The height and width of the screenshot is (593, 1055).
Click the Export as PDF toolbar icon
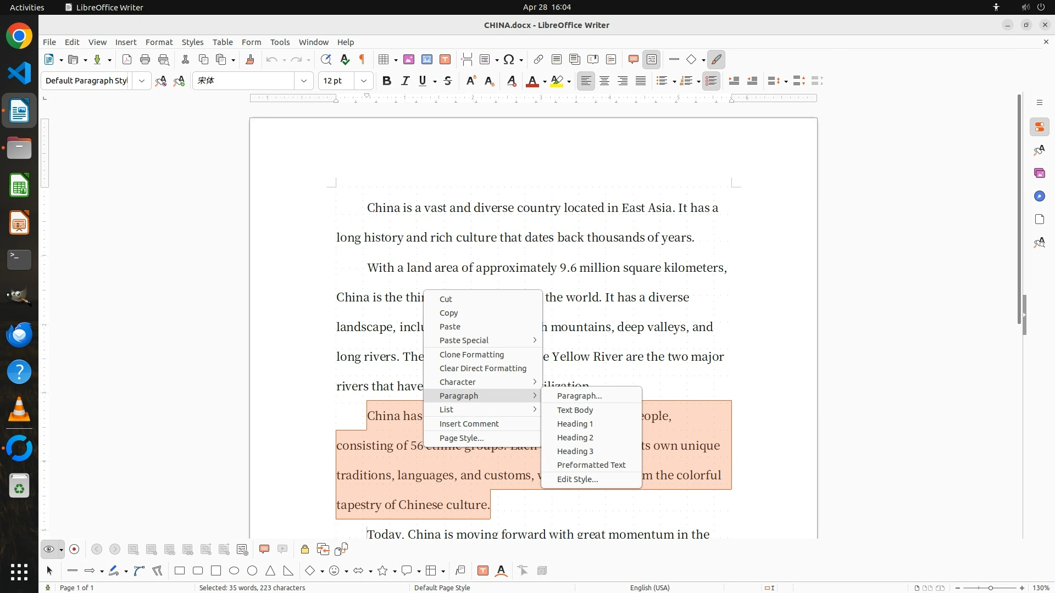(127, 60)
